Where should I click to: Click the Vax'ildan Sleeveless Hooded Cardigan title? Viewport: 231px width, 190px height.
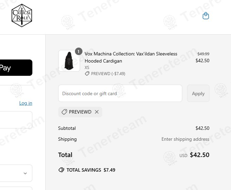[131, 57]
